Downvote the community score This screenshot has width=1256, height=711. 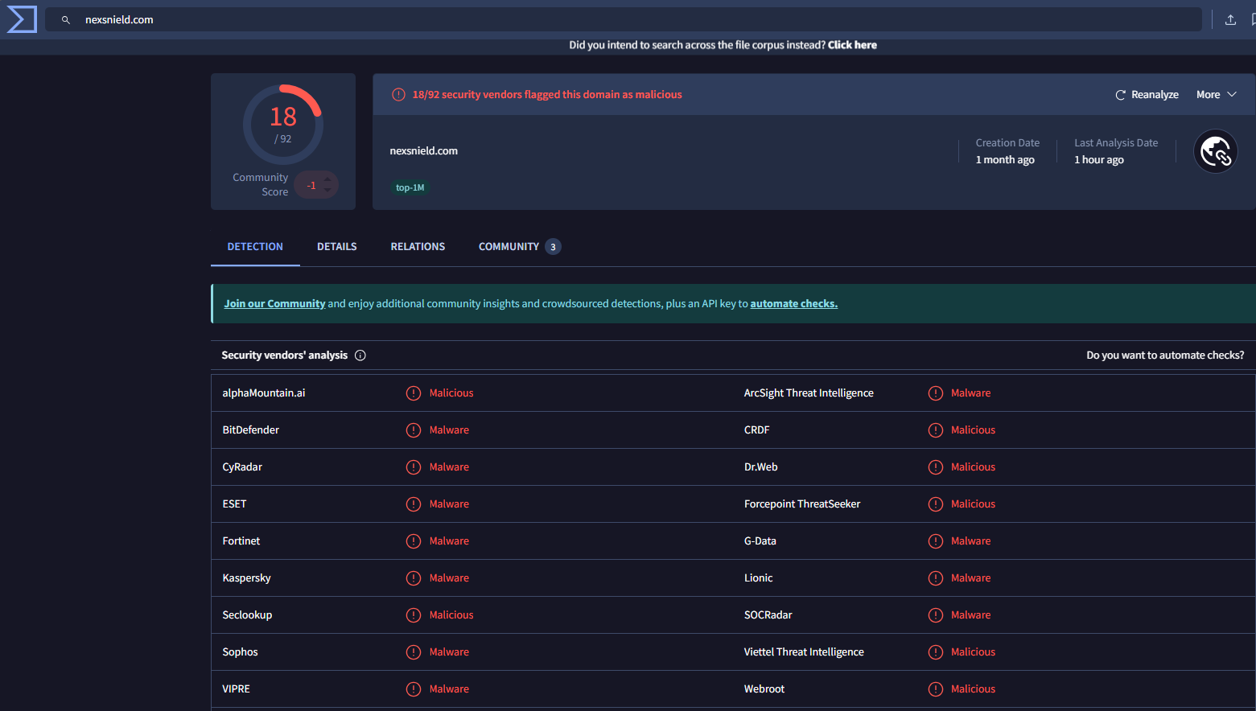coord(327,191)
